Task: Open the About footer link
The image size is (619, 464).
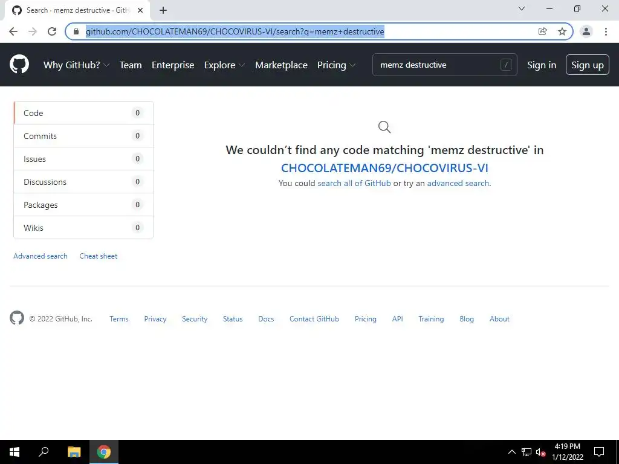Action: pos(499,319)
